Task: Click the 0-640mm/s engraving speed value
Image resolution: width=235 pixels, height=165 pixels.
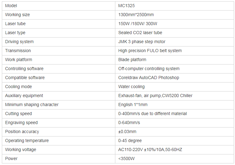Action: (x=129, y=123)
